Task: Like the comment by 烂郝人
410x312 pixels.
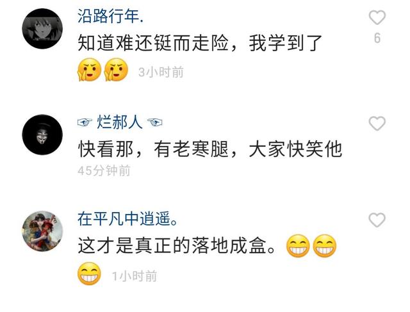Action: click(x=377, y=123)
